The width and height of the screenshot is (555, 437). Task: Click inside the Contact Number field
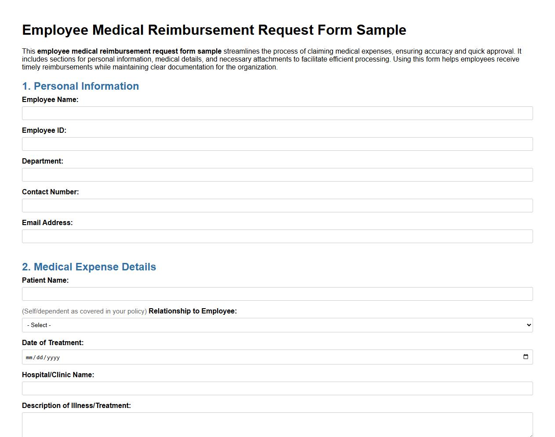(x=277, y=205)
